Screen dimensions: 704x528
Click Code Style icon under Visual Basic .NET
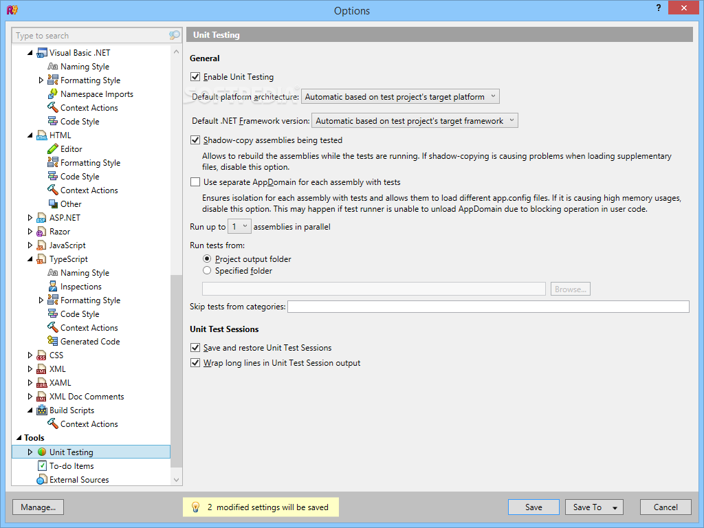52,121
